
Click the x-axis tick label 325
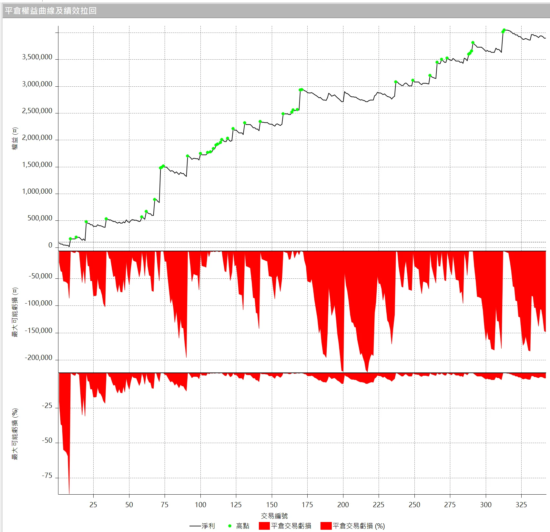click(x=521, y=505)
